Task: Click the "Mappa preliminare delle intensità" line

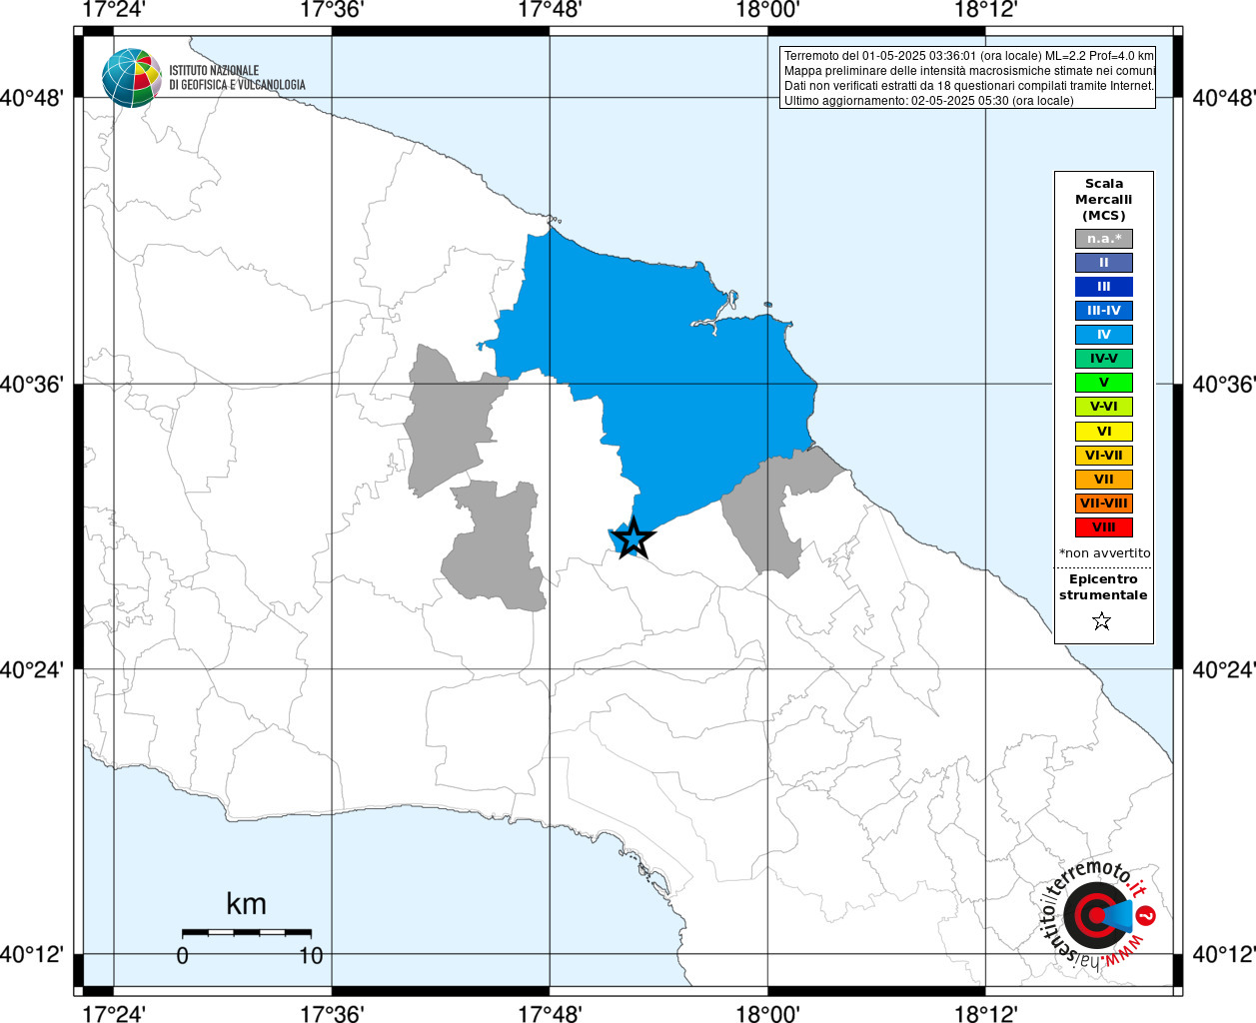Action: (969, 71)
